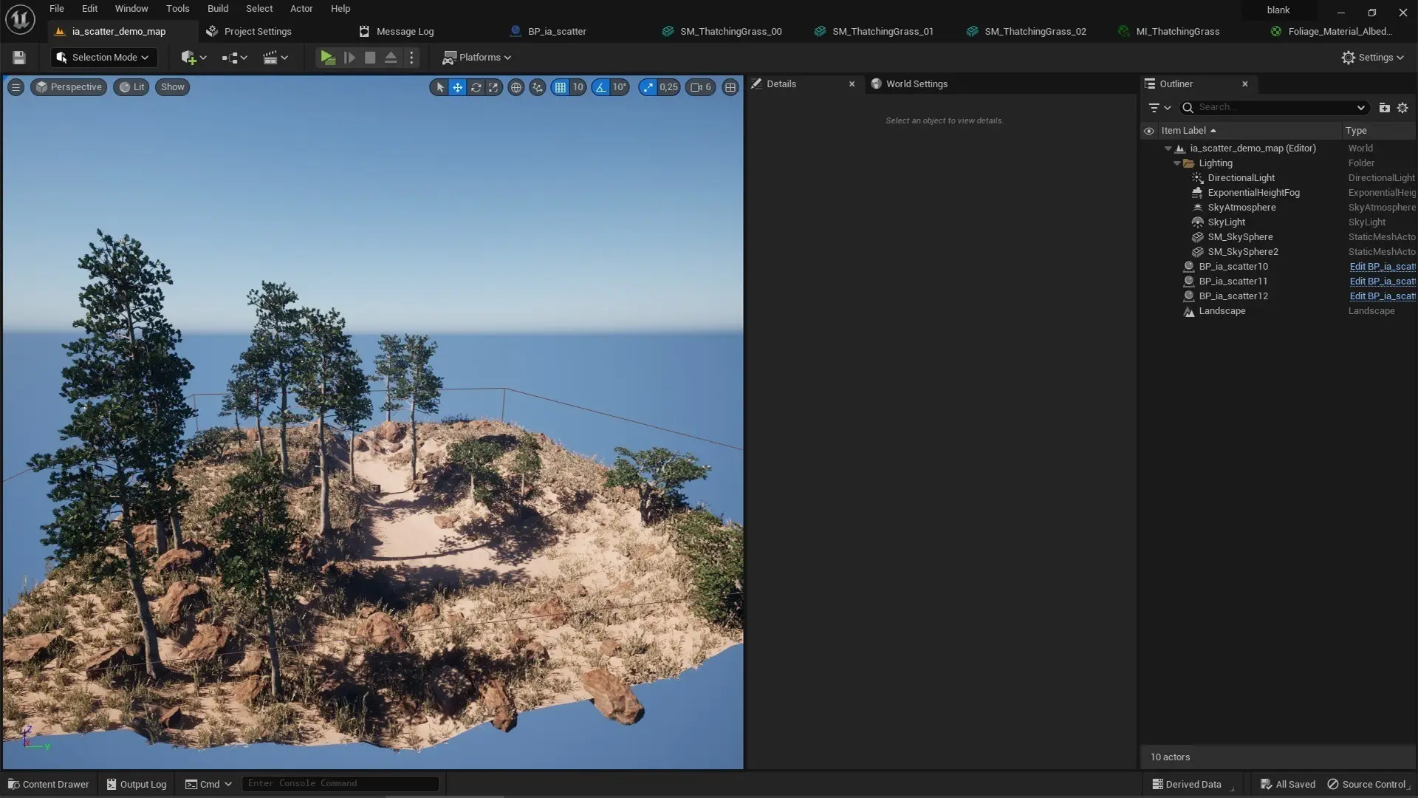
Task: Close the Outliner panel tab
Action: tap(1244, 84)
